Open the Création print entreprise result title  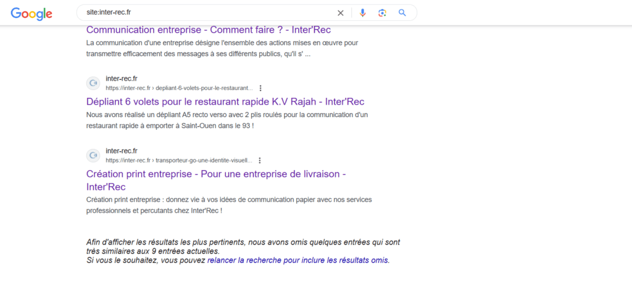coord(216,180)
